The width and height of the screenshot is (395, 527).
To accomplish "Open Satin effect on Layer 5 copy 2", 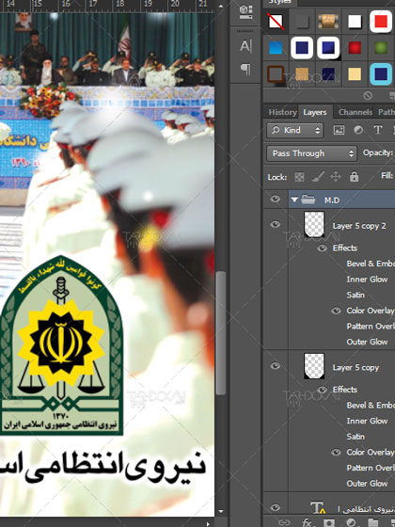I will (355, 295).
